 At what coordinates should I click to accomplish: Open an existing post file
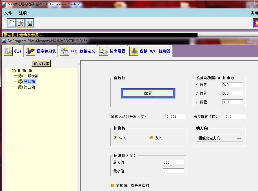[20, 23]
